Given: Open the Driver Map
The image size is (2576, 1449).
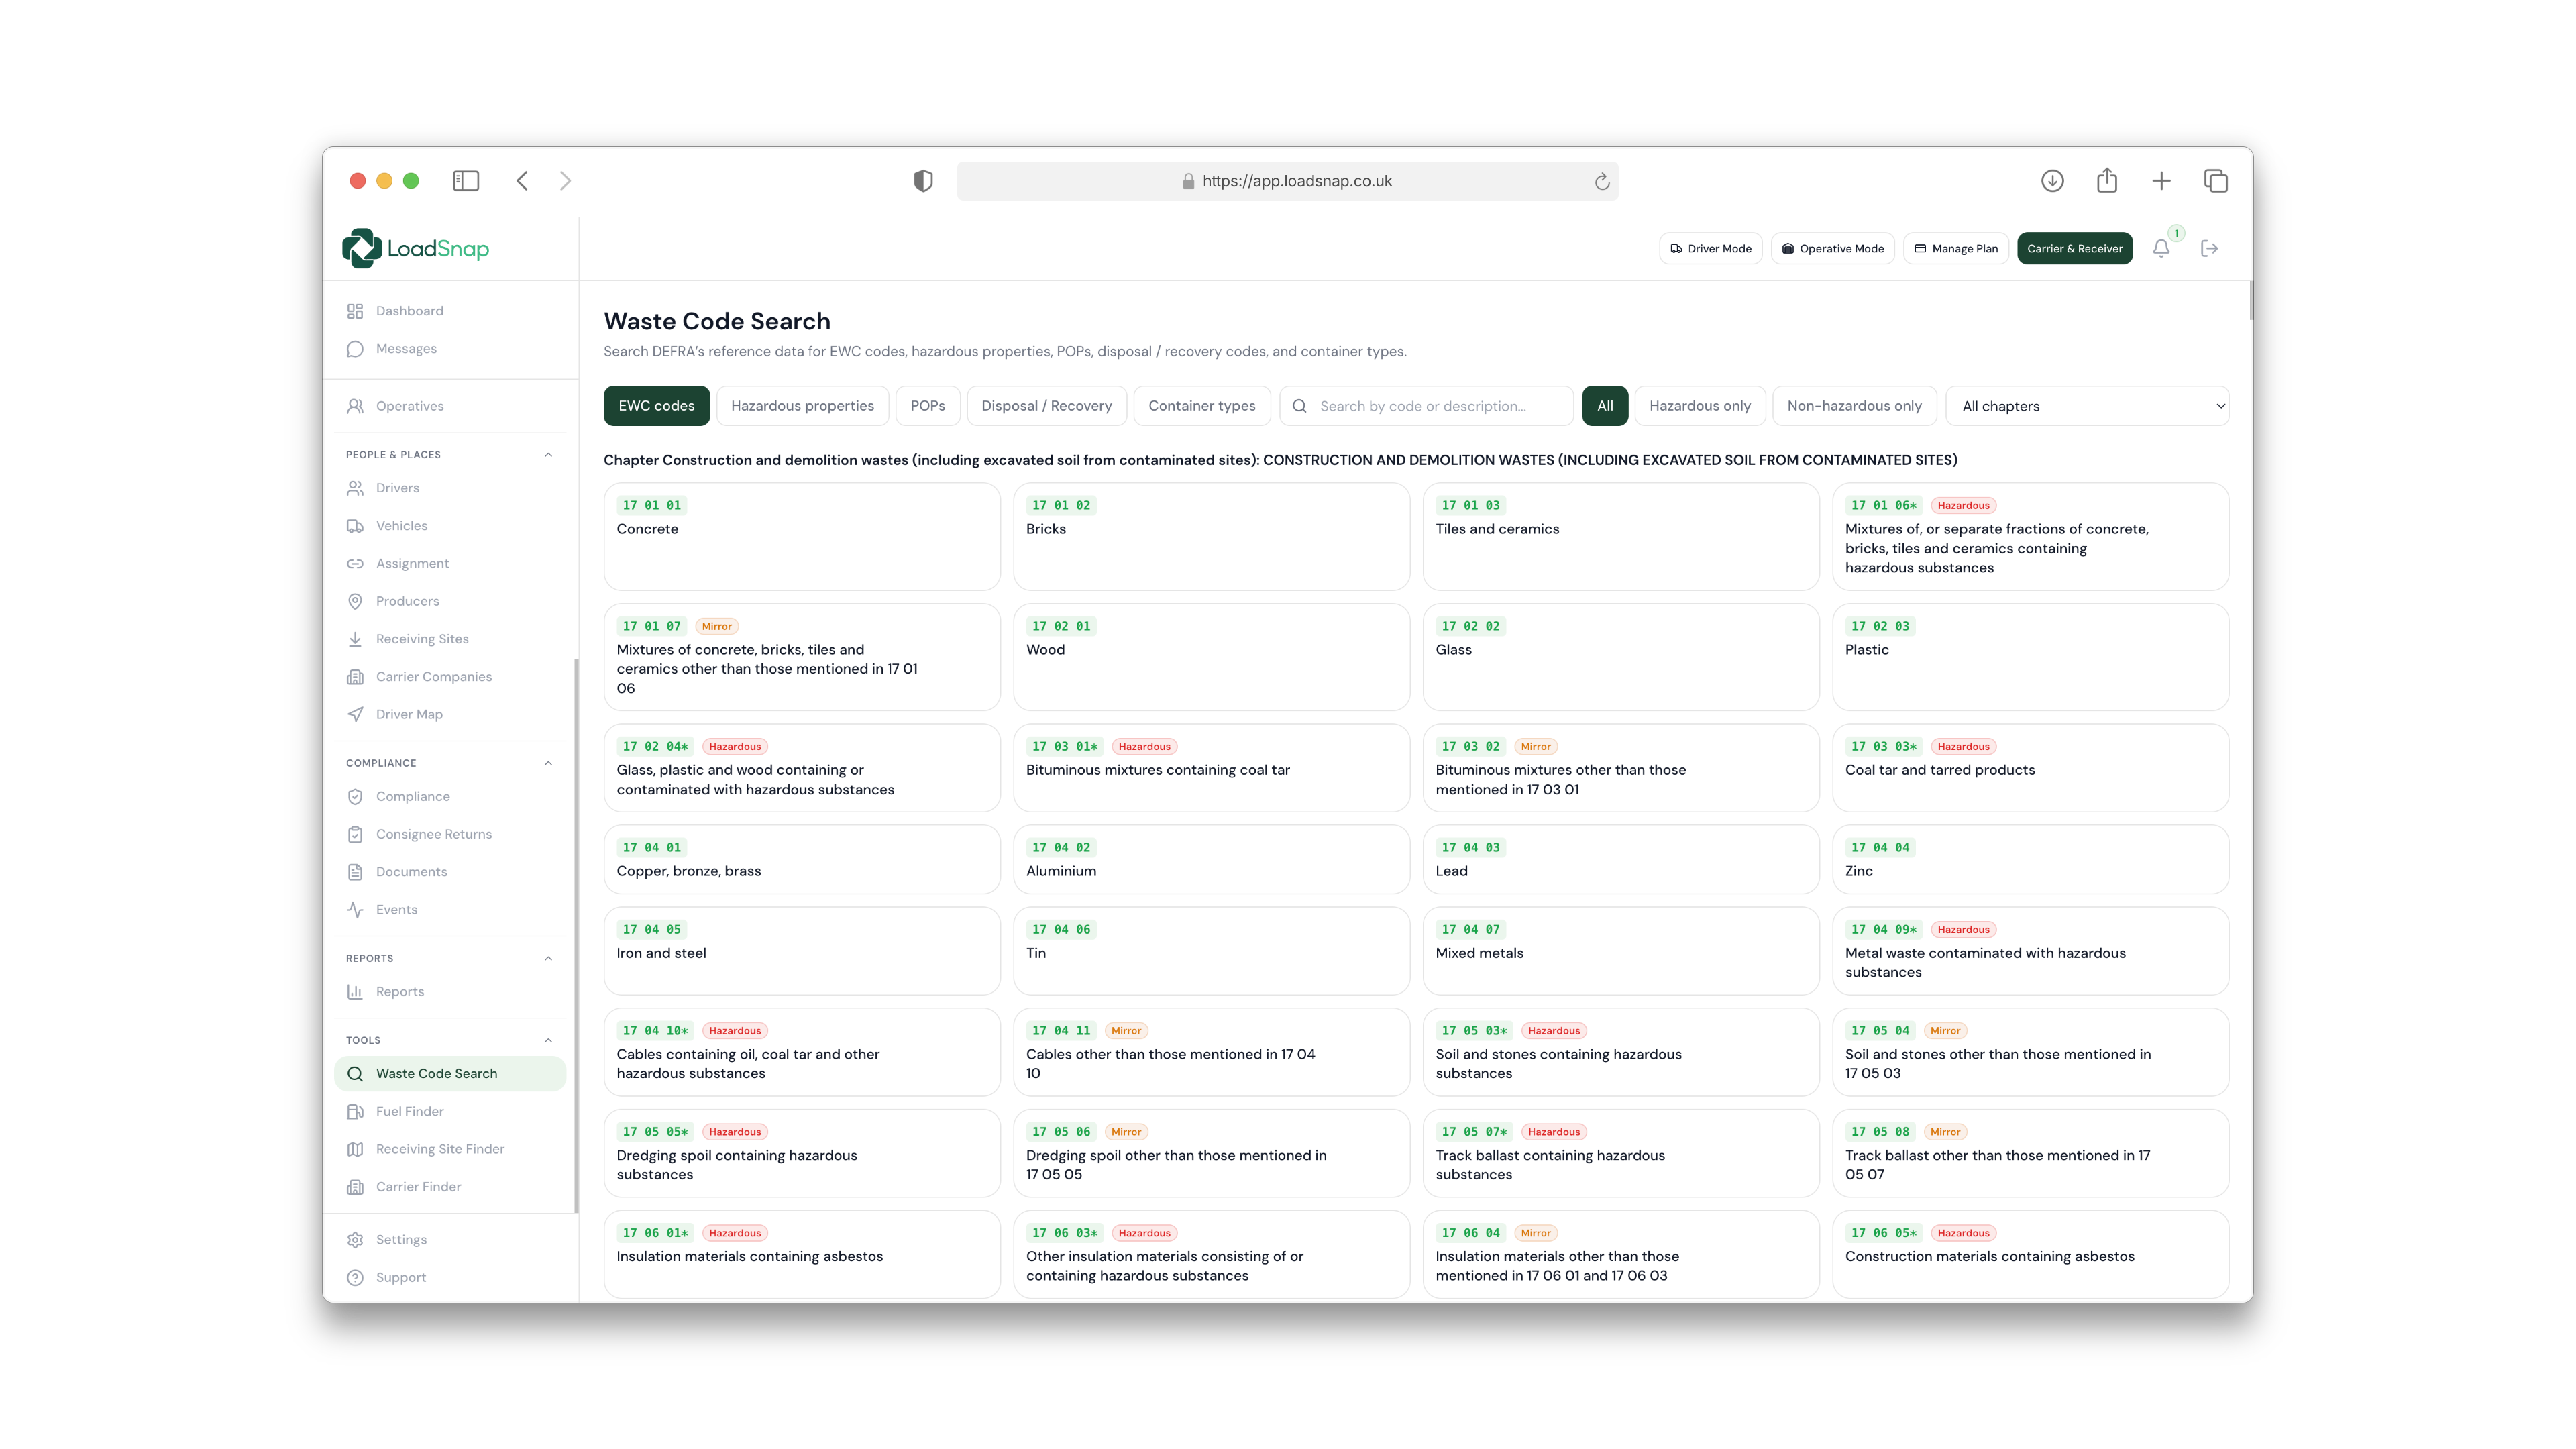Looking at the screenshot, I should pos(450,714).
